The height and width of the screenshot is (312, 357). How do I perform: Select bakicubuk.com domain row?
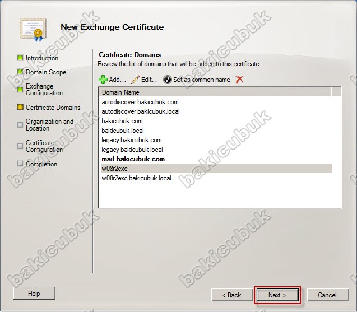pos(216,121)
